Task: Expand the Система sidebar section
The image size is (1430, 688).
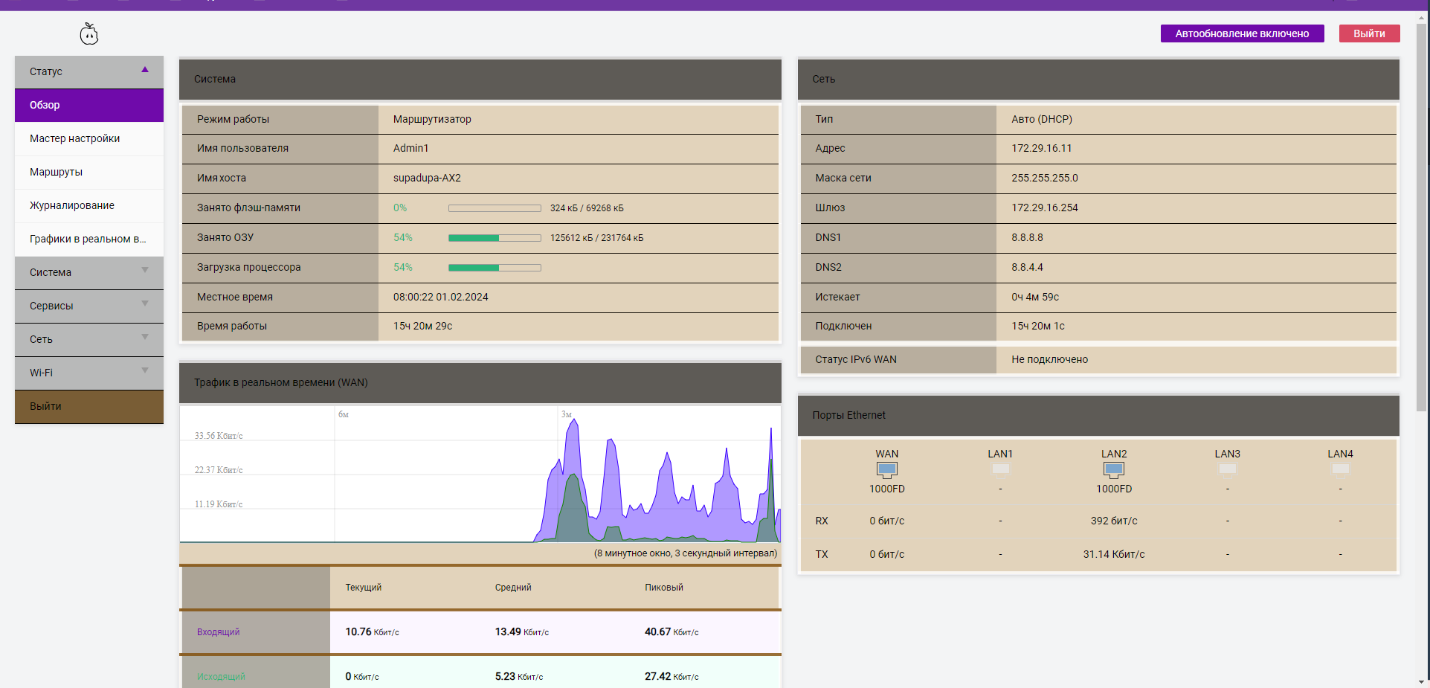Action: pyautogui.click(x=89, y=272)
